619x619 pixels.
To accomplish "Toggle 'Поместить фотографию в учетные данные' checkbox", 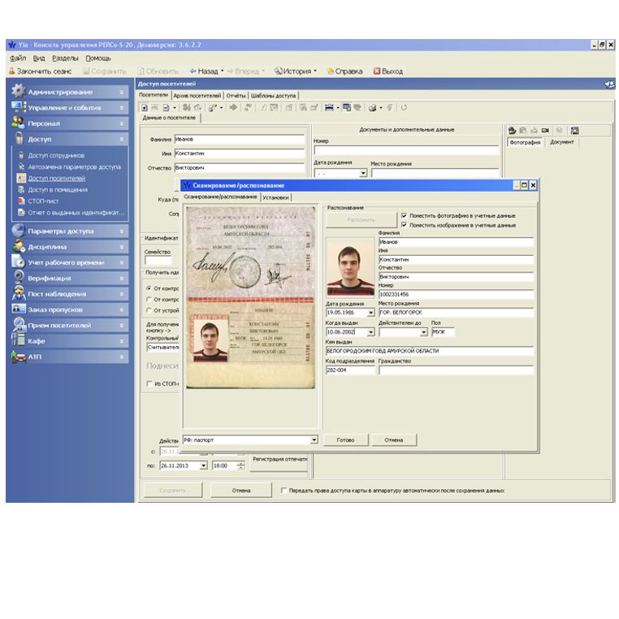I will pyautogui.click(x=404, y=215).
